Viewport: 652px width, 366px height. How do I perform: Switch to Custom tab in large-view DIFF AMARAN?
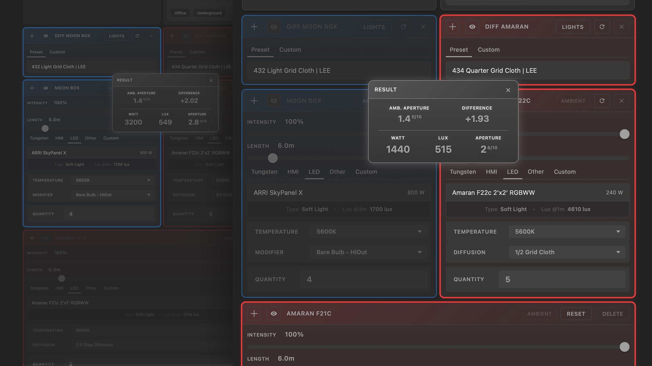(488, 50)
